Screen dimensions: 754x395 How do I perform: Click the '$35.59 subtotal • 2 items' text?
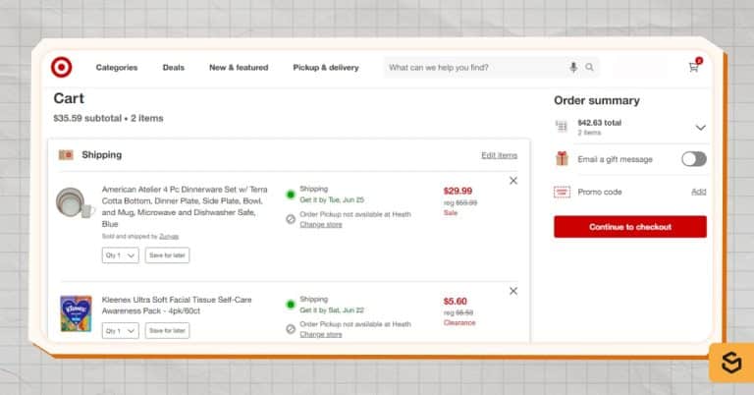tap(108, 118)
